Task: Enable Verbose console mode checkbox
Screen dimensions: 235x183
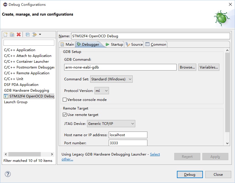Action: click(65, 100)
